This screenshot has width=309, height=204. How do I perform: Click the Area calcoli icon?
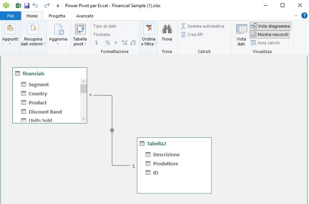253,43
